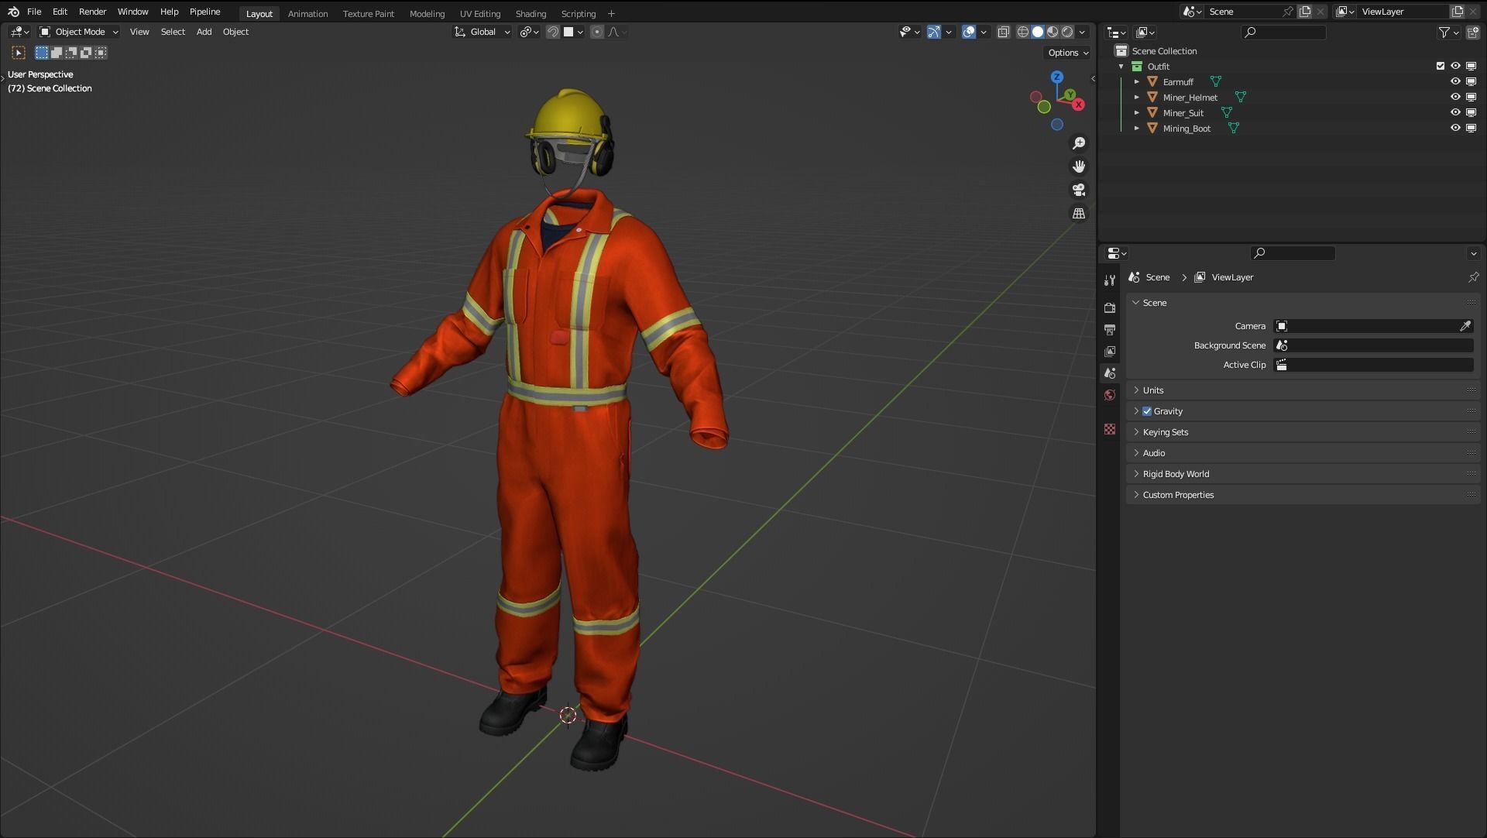Open the Render menu

point(92,12)
